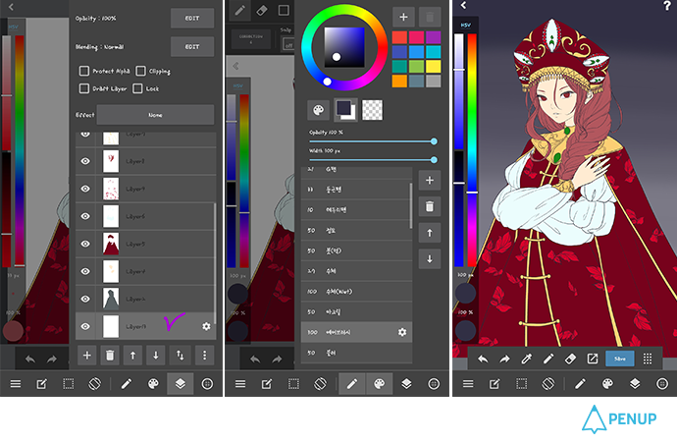Delete the selected layer with the trash icon
The width and height of the screenshot is (677, 444).
(110, 356)
